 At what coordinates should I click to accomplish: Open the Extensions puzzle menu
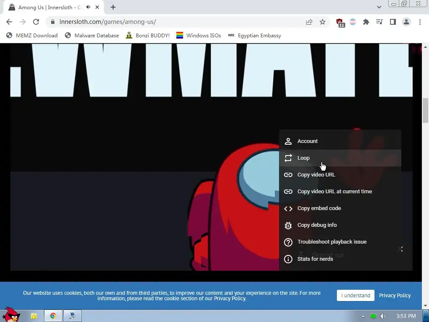[x=366, y=22]
